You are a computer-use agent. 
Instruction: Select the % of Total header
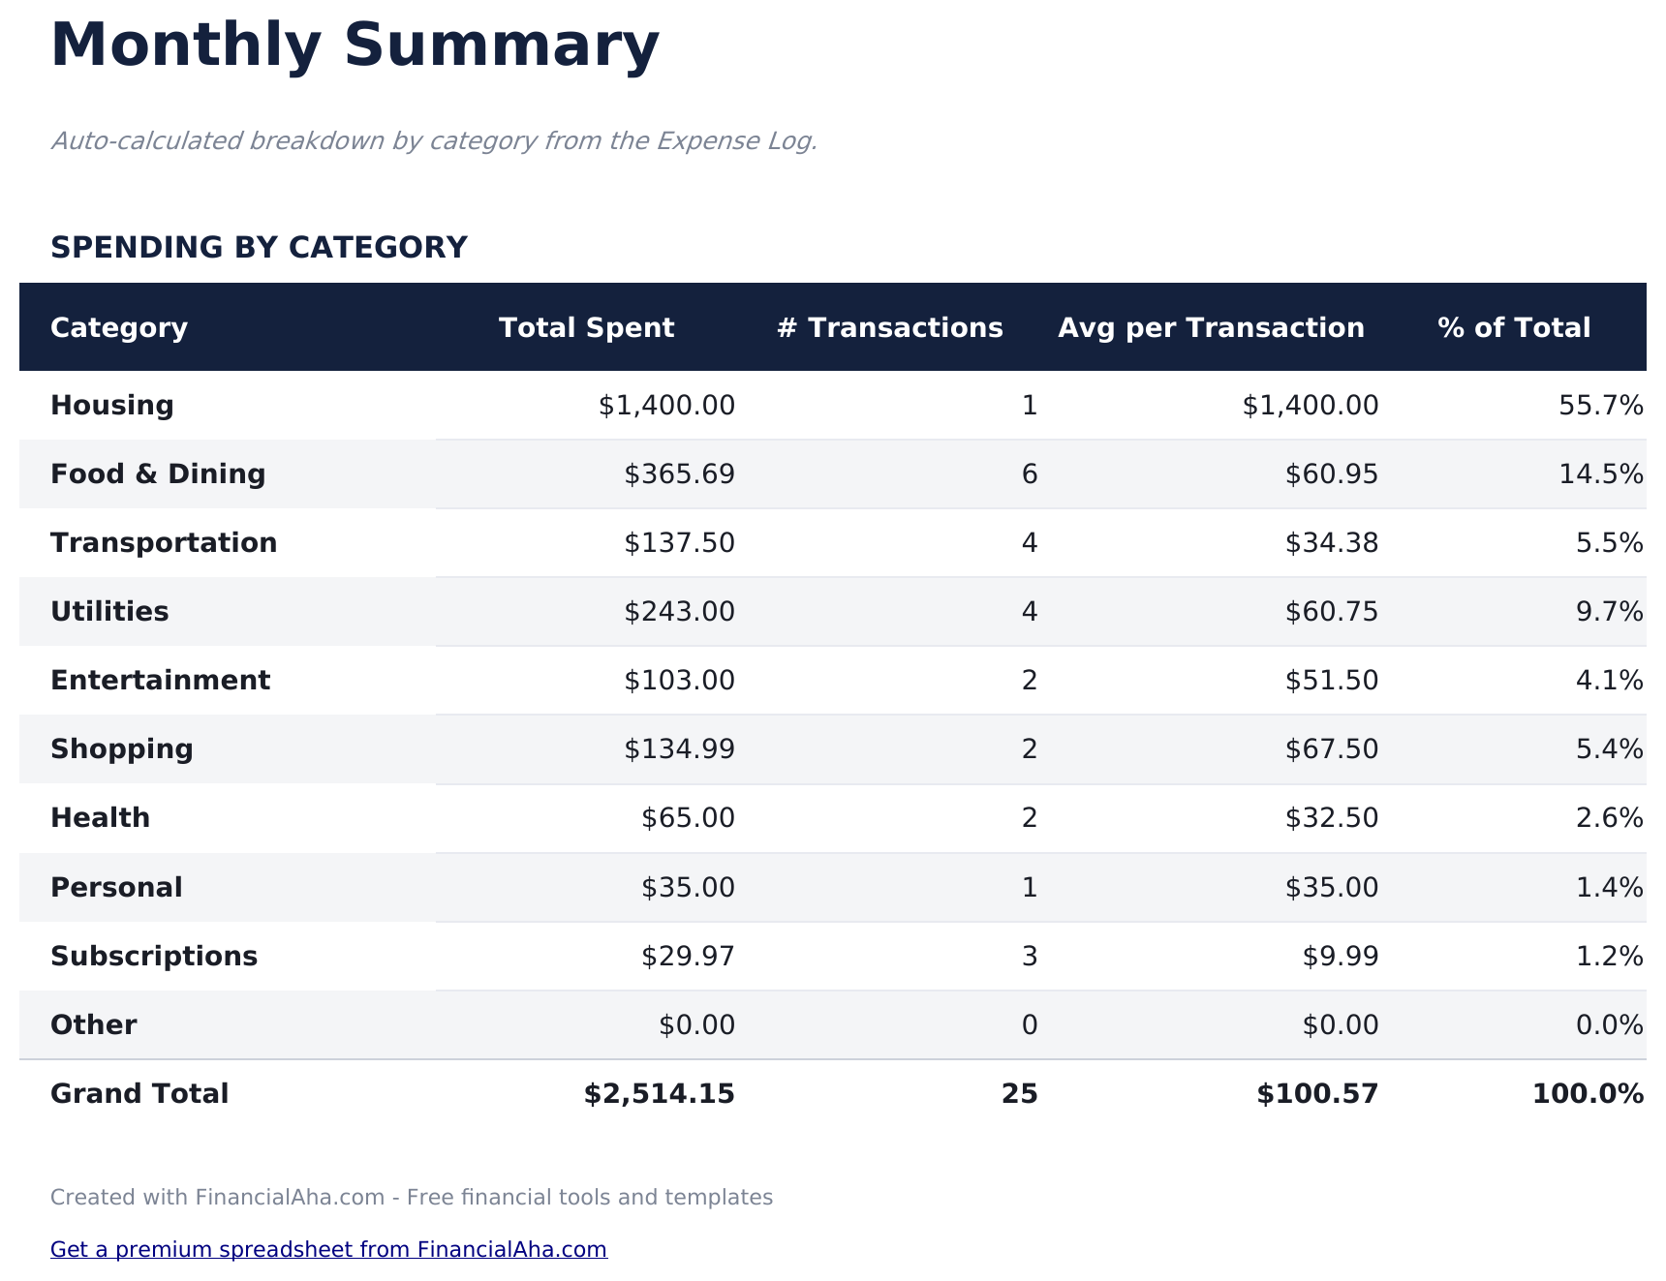tap(1514, 327)
